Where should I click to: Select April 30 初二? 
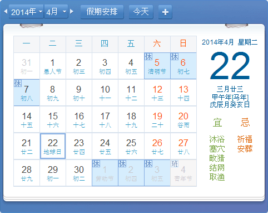pos(79,173)
